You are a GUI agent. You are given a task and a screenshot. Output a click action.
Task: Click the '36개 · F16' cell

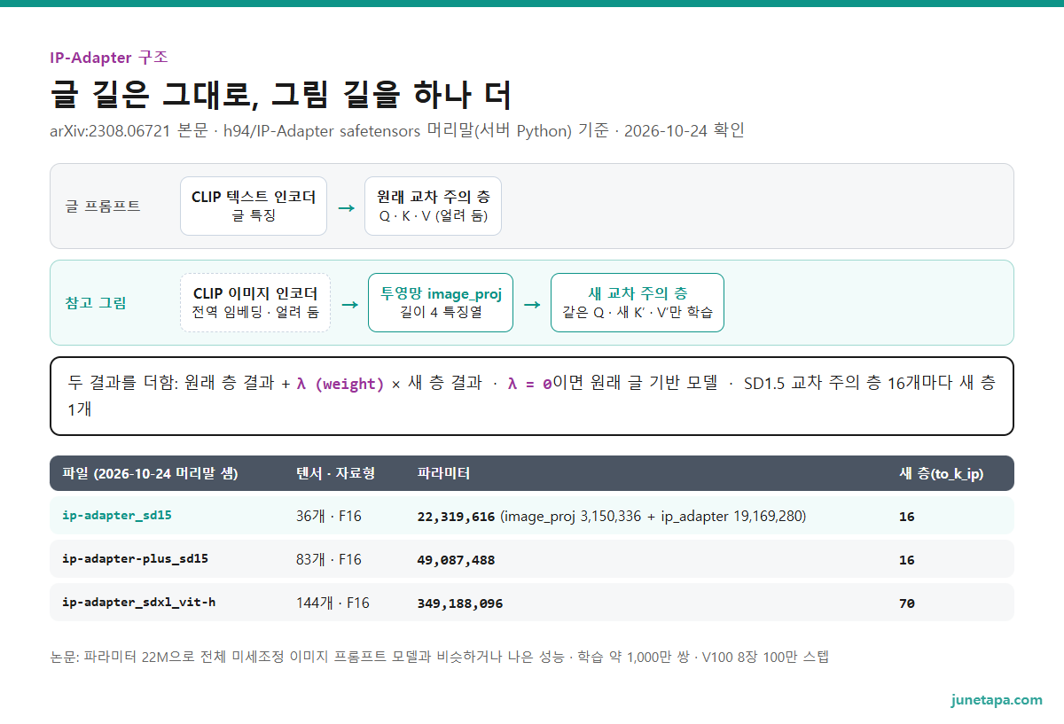click(329, 516)
